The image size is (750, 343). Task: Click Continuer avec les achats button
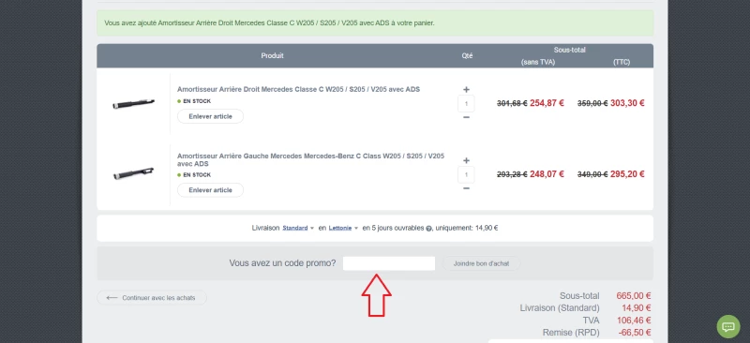[152, 298]
